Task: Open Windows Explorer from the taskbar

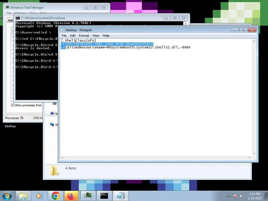Action: click(x=23, y=196)
